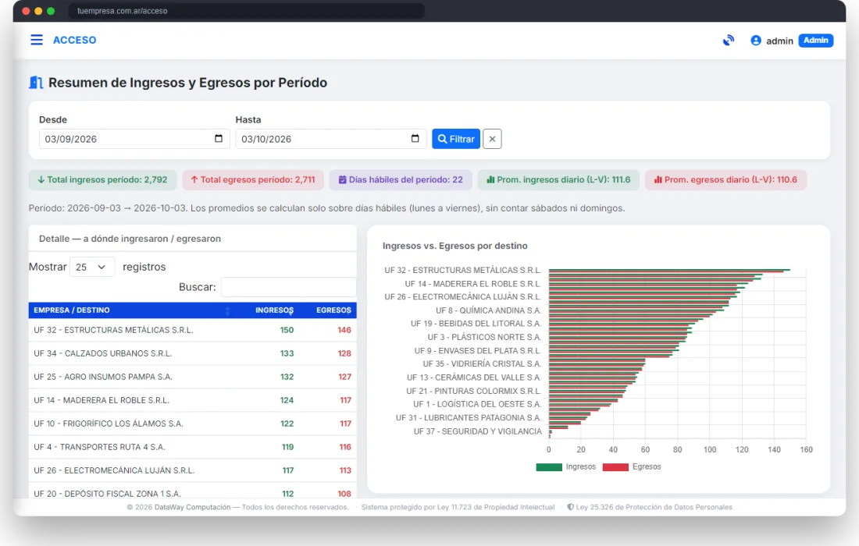The image size is (859, 546).
Task: Click the Admin role badge
Action: [x=816, y=41]
